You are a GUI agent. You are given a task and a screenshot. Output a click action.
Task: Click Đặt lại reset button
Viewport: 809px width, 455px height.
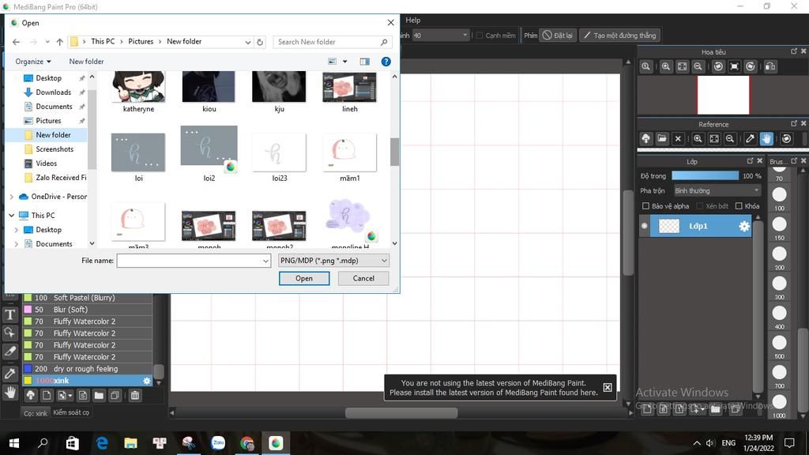click(558, 36)
